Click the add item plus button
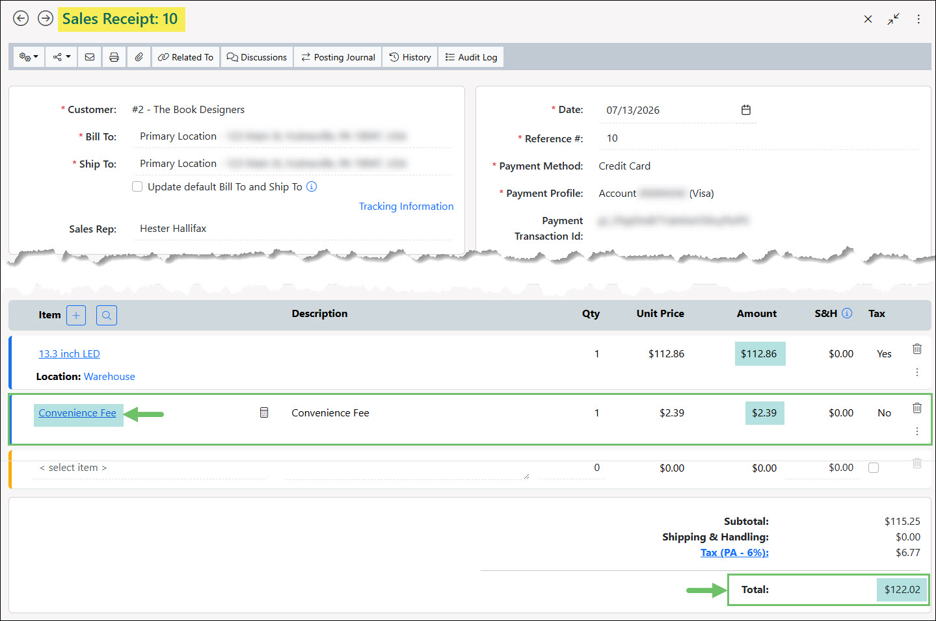936x621 pixels. coord(76,315)
